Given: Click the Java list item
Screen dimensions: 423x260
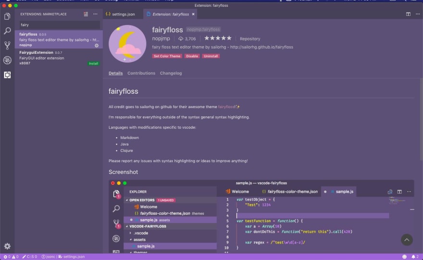Looking at the screenshot, I should (124, 144).
